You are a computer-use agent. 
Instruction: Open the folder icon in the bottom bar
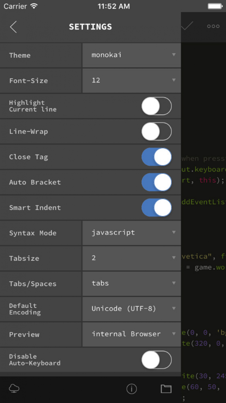(x=166, y=389)
